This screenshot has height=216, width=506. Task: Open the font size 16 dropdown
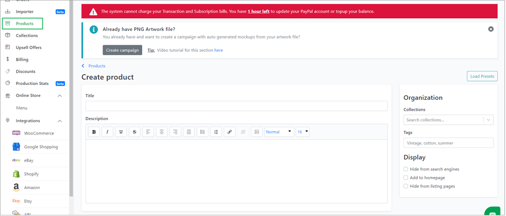click(303, 132)
